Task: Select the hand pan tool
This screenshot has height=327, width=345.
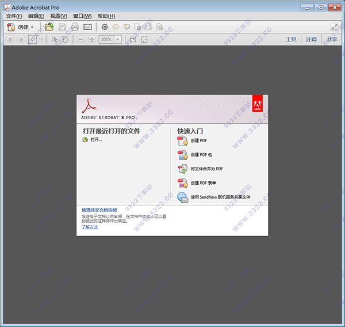Action: click(65, 40)
